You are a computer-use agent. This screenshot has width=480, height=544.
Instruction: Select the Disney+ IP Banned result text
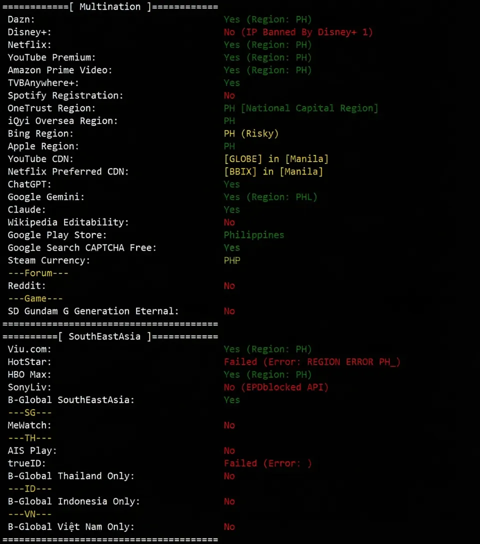click(x=298, y=32)
